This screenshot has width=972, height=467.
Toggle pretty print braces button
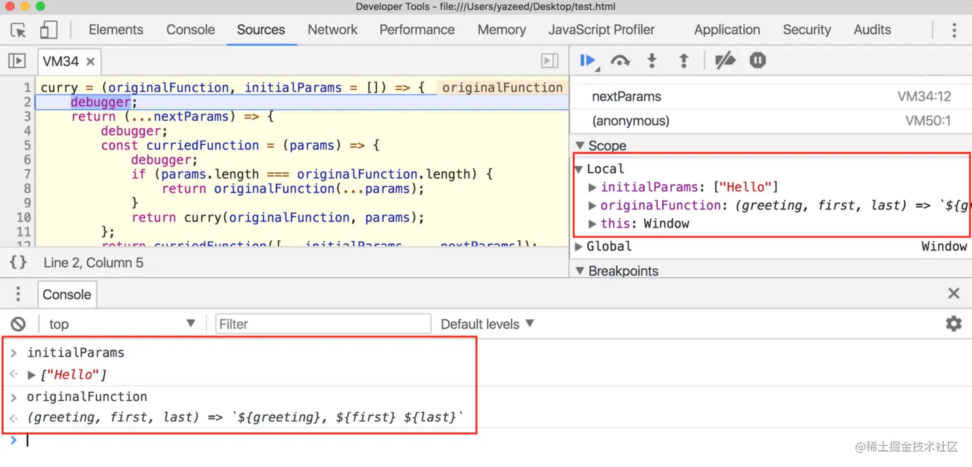(19, 262)
